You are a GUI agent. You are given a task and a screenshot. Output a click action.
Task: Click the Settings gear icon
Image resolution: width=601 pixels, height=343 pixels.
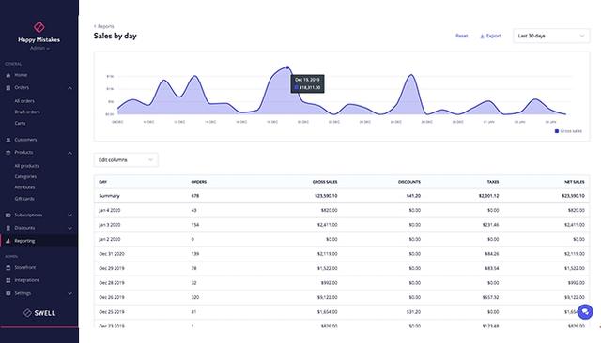[x=8, y=293]
